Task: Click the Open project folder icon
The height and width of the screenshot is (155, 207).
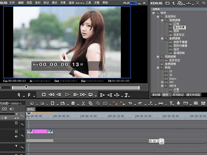Action: pos(63,104)
